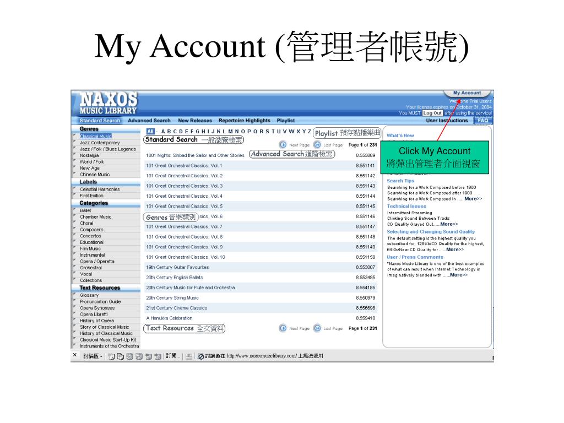Open '20th Century Music for Flute and Orchestra'
This screenshot has height=423, width=564.
pos(190,288)
